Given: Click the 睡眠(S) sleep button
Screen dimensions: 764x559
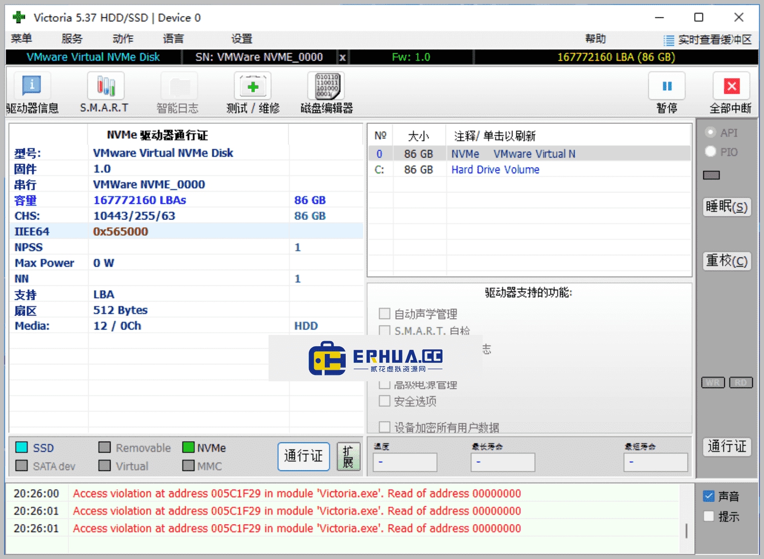Looking at the screenshot, I should 727,207.
